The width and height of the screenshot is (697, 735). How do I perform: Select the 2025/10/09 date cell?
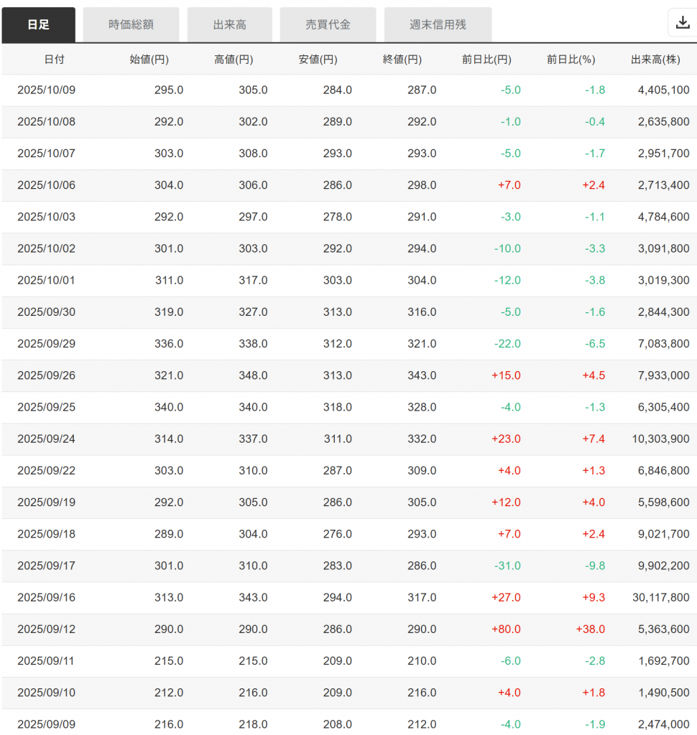click(x=46, y=90)
